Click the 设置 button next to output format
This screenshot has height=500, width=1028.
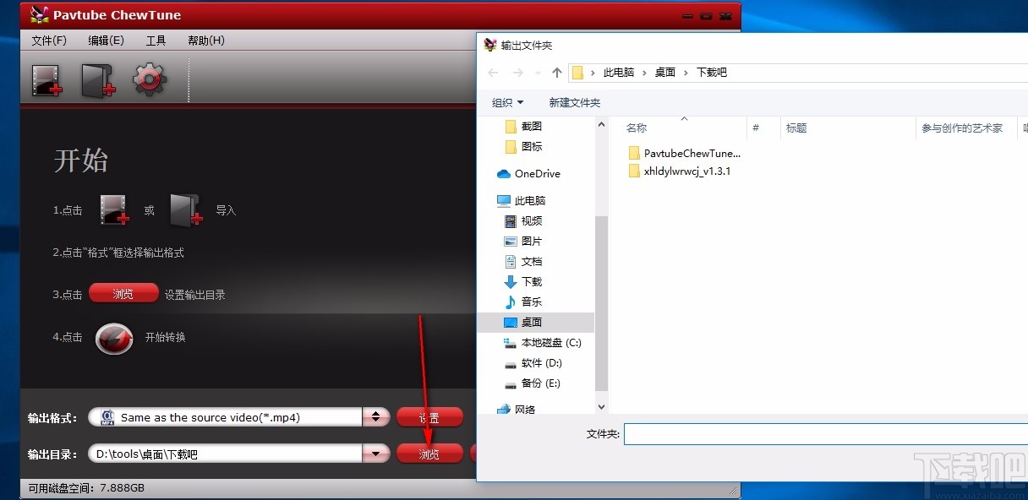pyautogui.click(x=429, y=416)
